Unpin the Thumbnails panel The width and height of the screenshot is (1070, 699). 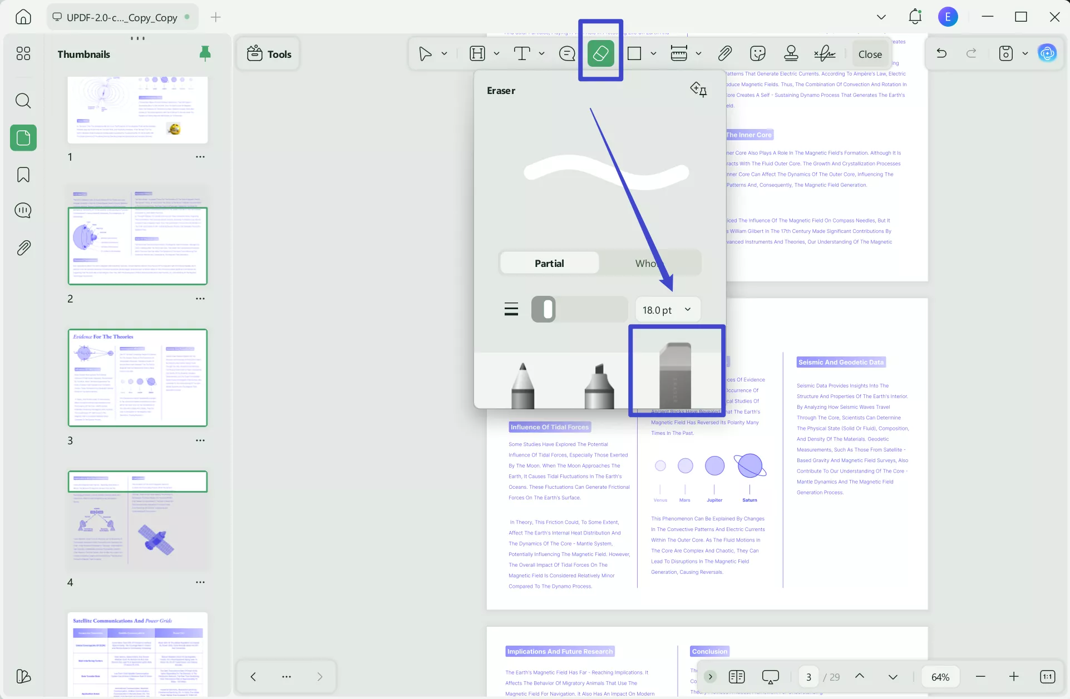pyautogui.click(x=205, y=53)
